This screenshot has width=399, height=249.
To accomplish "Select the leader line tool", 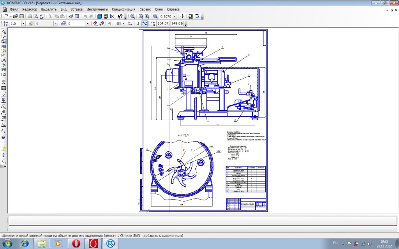I will [x=4, y=107].
